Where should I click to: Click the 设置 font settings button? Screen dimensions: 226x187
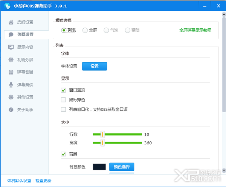(x=95, y=66)
